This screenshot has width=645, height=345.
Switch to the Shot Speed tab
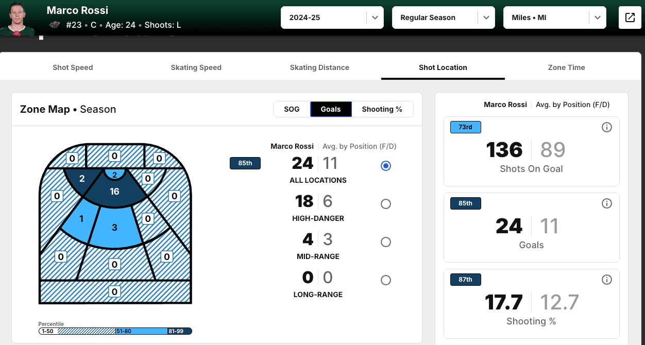coord(73,67)
